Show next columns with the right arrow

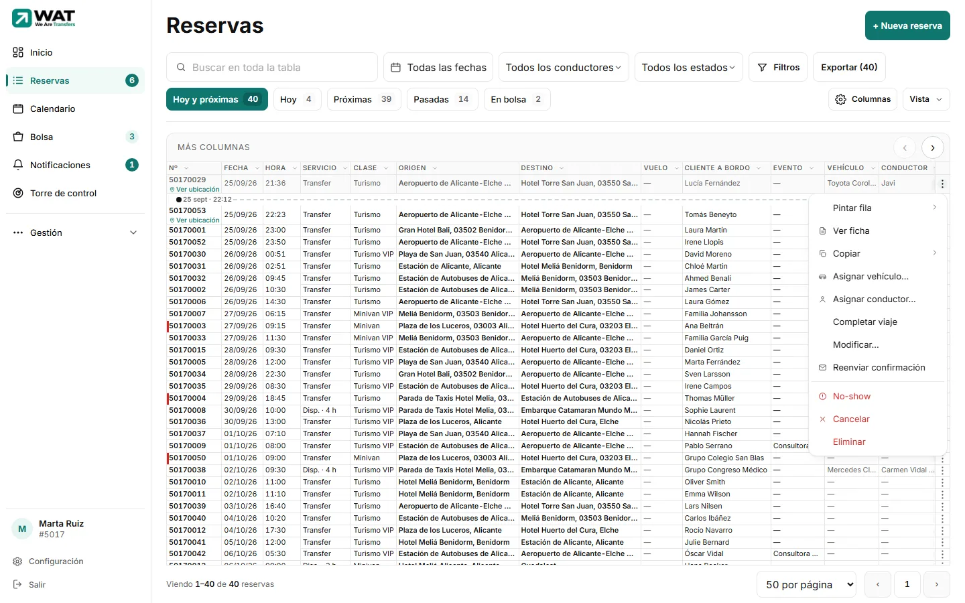click(x=933, y=147)
